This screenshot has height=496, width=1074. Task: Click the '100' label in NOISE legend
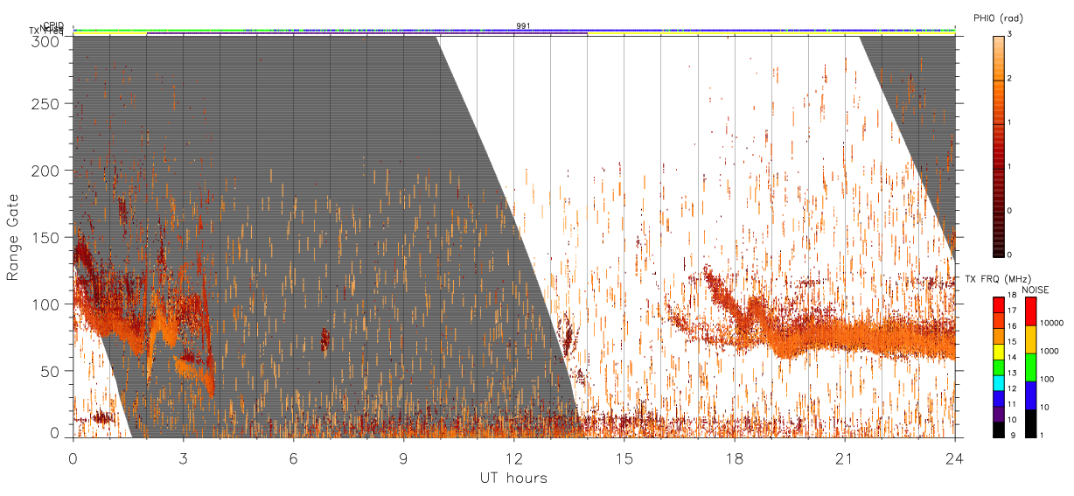click(1047, 379)
